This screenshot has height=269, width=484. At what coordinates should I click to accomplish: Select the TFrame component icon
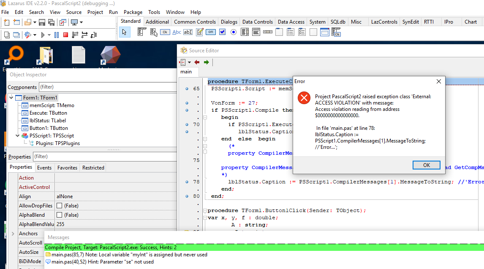click(x=325, y=32)
